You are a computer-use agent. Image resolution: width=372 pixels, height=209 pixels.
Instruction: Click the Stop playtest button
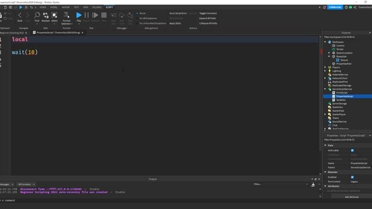tap(104, 16)
